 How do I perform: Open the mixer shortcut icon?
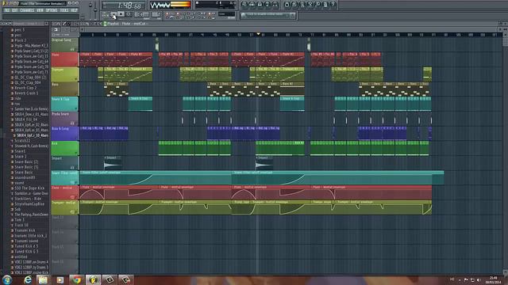pyautogui.click(x=275, y=4)
